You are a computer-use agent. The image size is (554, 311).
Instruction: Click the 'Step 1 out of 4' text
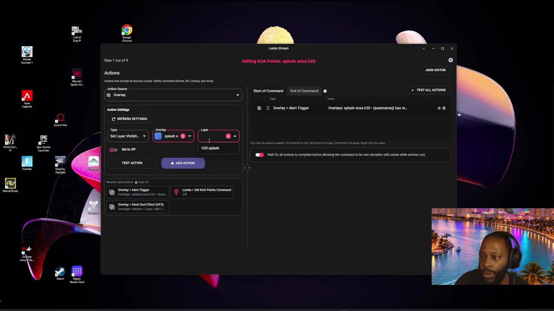116,60
